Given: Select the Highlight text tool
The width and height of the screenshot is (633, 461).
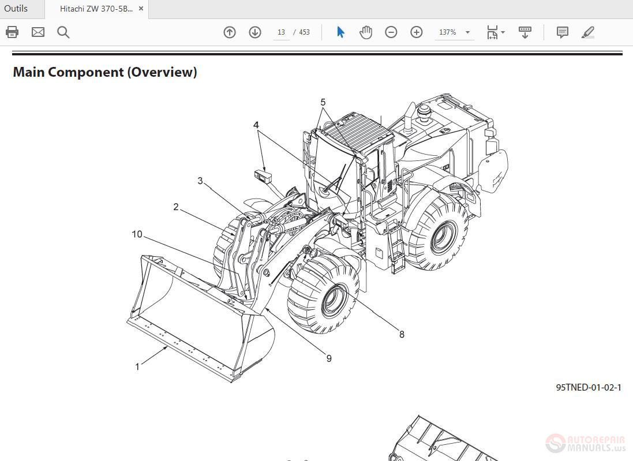Looking at the screenshot, I should (x=588, y=32).
